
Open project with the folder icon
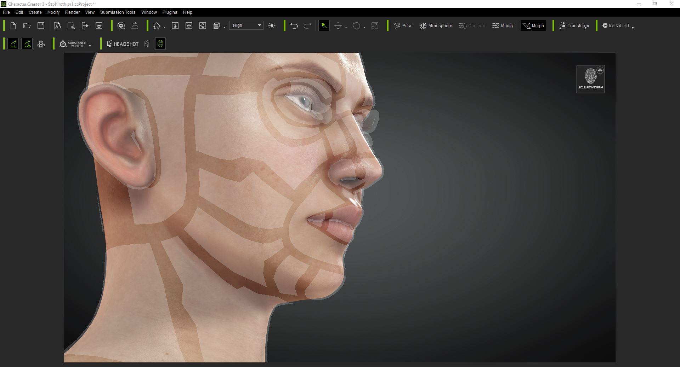point(27,25)
